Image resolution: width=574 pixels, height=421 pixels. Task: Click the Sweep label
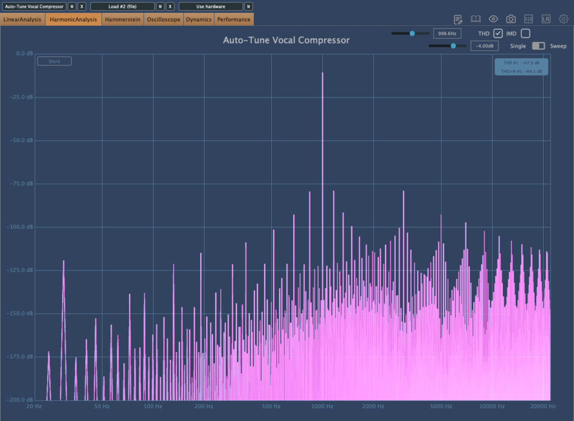point(558,46)
